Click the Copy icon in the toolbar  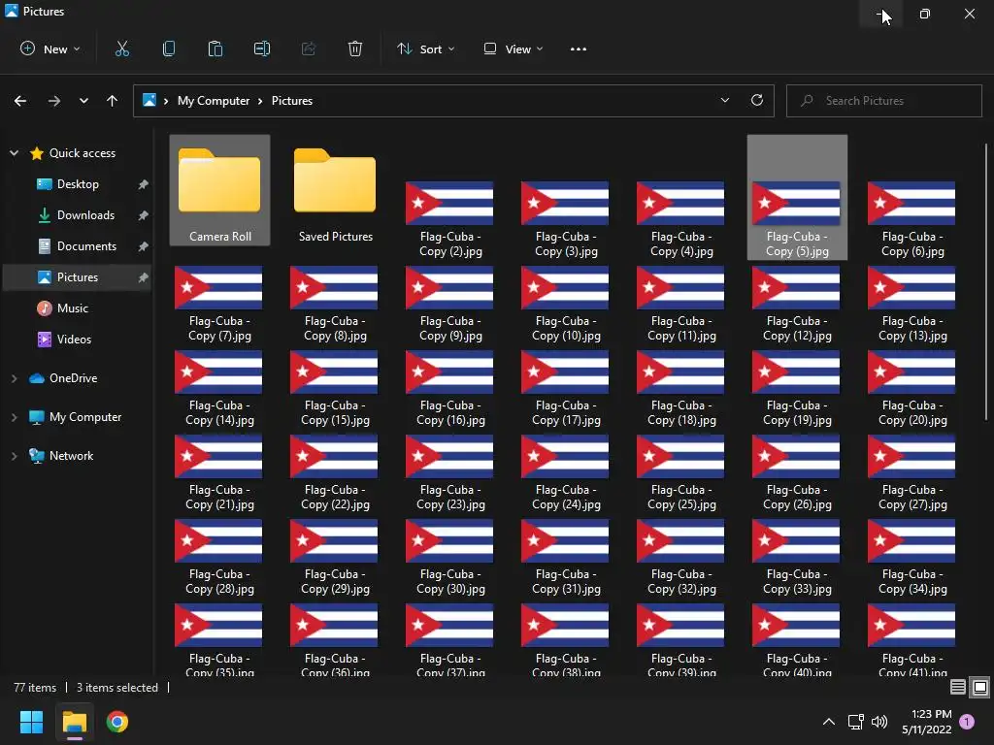(x=169, y=49)
